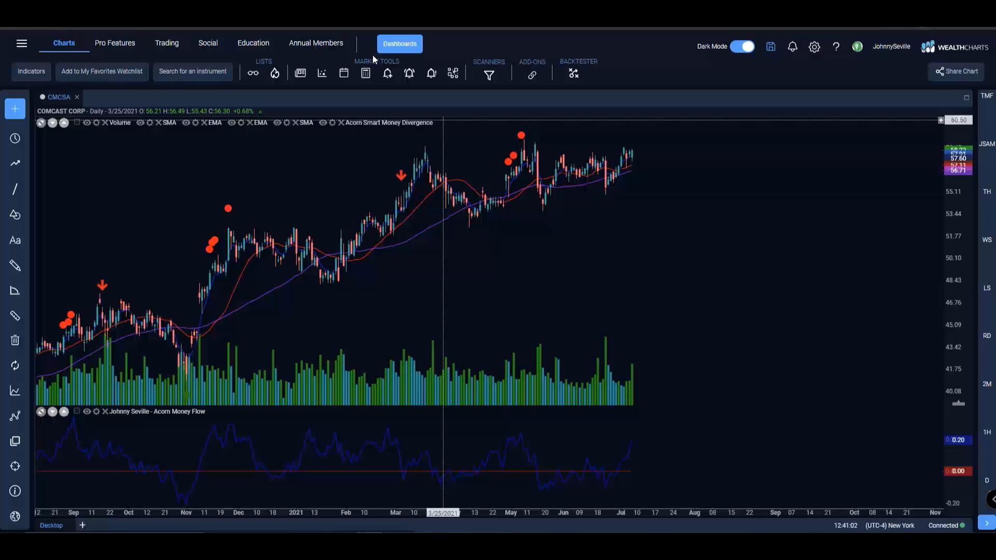Open settings gear in top bar

814,47
